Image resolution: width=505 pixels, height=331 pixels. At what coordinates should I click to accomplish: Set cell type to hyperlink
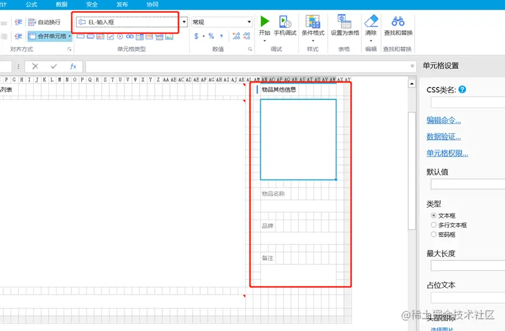pyautogui.click(x=130, y=36)
